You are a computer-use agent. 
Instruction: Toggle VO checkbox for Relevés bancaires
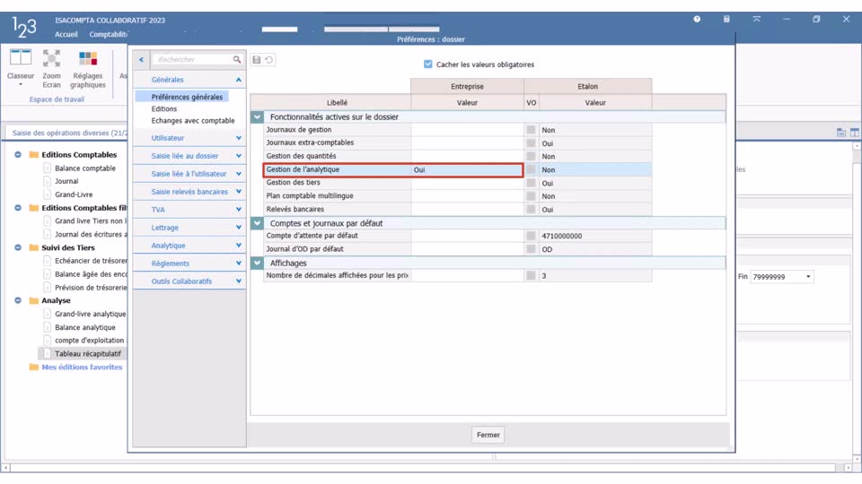531,210
